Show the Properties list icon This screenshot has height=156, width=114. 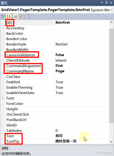tap(15, 16)
